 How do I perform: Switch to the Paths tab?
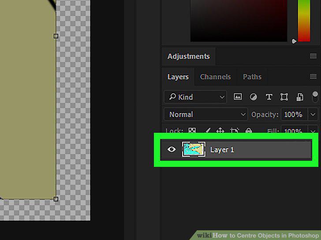252,77
